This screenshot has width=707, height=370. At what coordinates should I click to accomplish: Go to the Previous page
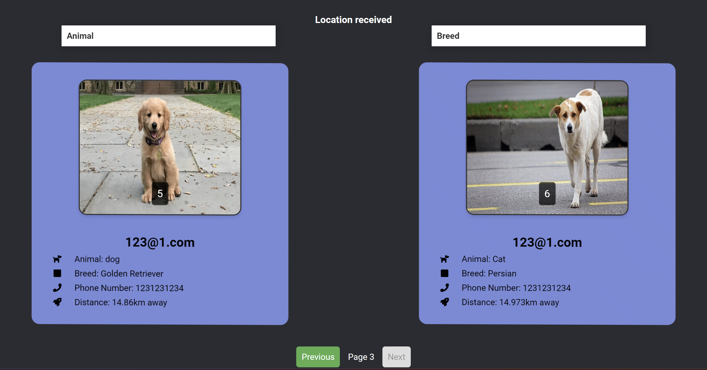point(318,357)
